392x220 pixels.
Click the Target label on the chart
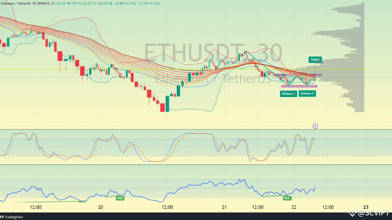pyautogui.click(x=315, y=60)
